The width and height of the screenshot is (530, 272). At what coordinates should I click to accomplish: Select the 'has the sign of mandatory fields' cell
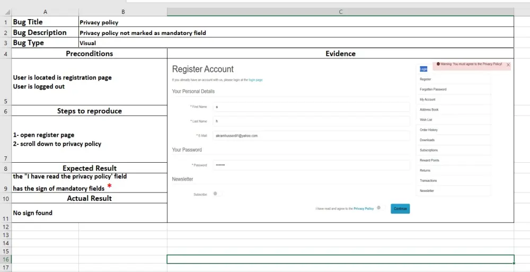click(x=89, y=183)
